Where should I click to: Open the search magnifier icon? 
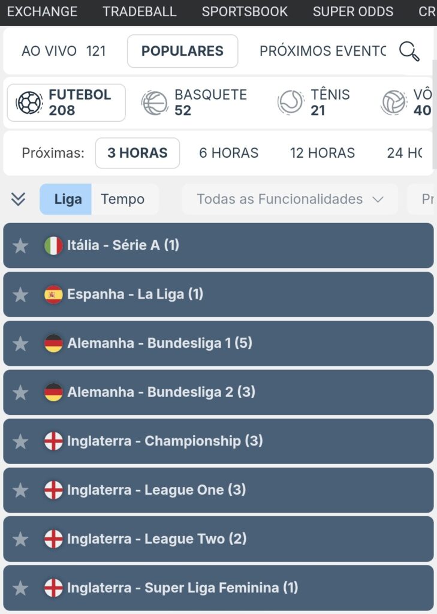tap(409, 52)
